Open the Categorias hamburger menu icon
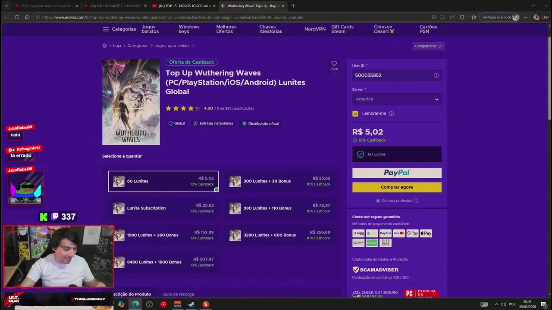Screen dimensions: 552x310 click(x=106, y=29)
